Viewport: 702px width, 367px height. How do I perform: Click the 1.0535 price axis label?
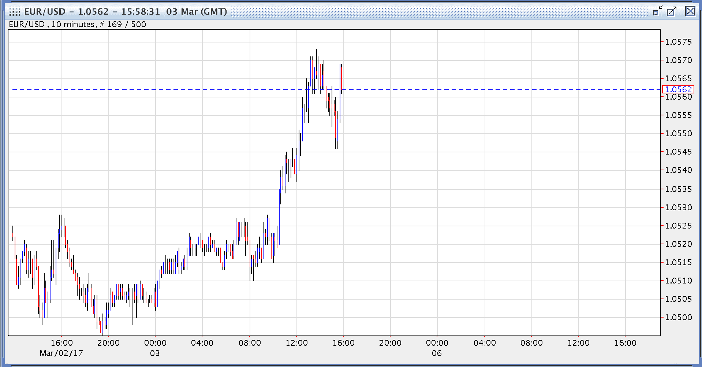pyautogui.click(x=678, y=189)
